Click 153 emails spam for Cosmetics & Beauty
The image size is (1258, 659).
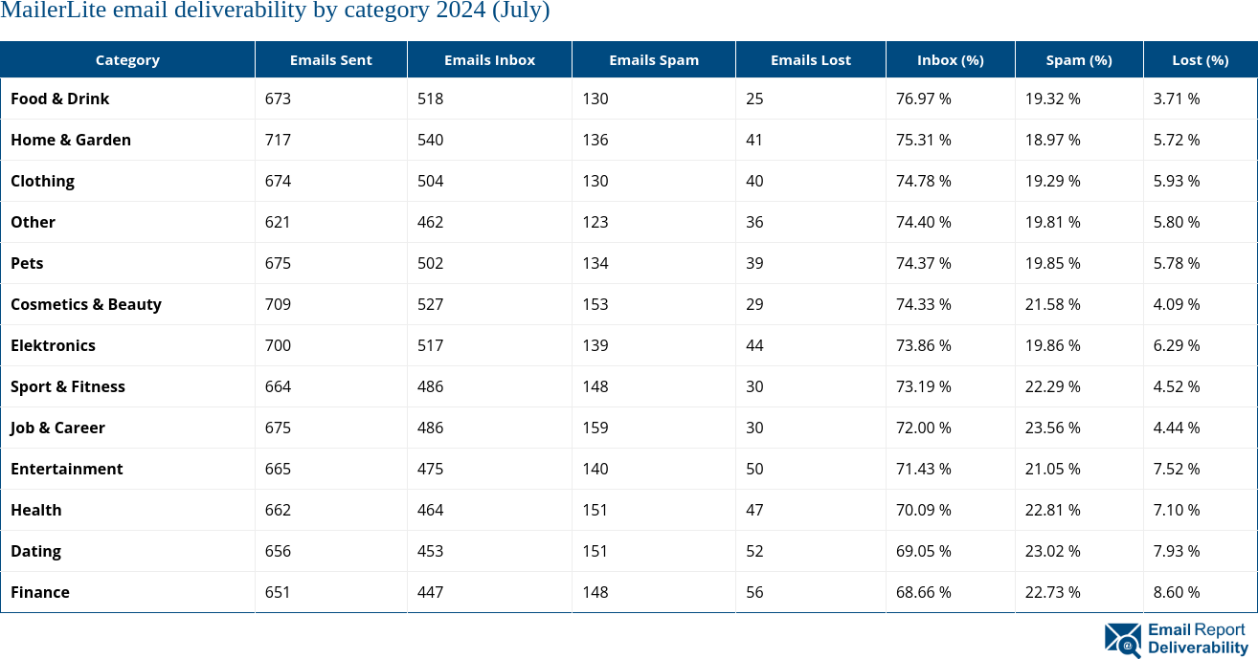point(595,304)
